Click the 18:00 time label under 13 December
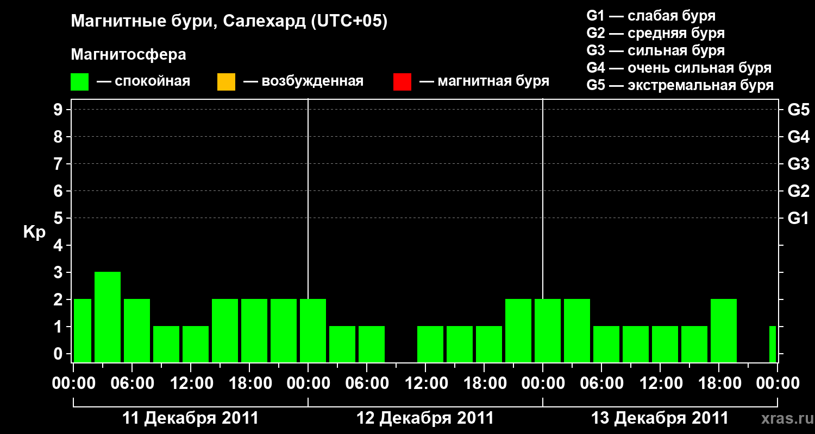815x434 pixels. click(x=719, y=384)
